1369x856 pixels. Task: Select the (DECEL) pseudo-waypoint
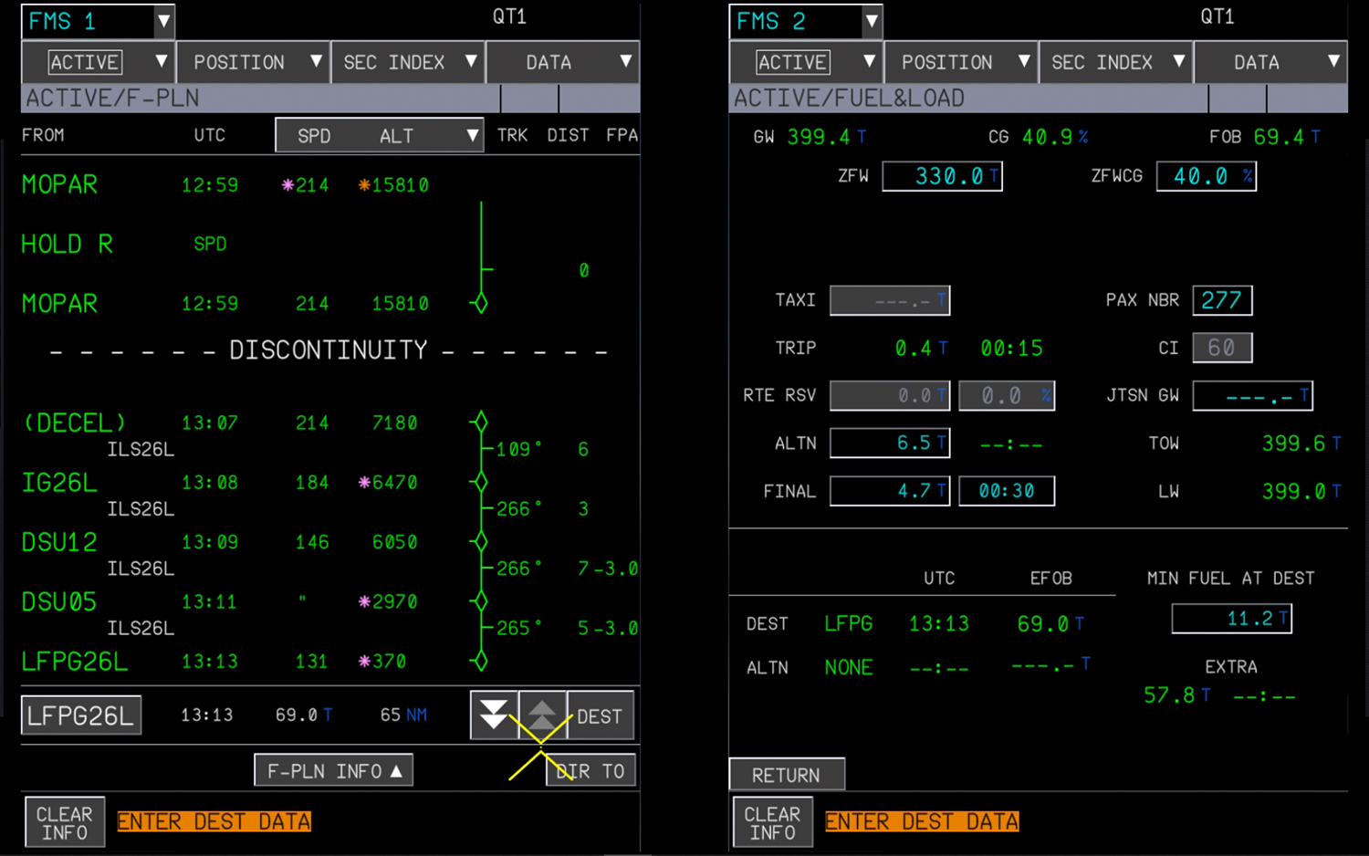74,423
